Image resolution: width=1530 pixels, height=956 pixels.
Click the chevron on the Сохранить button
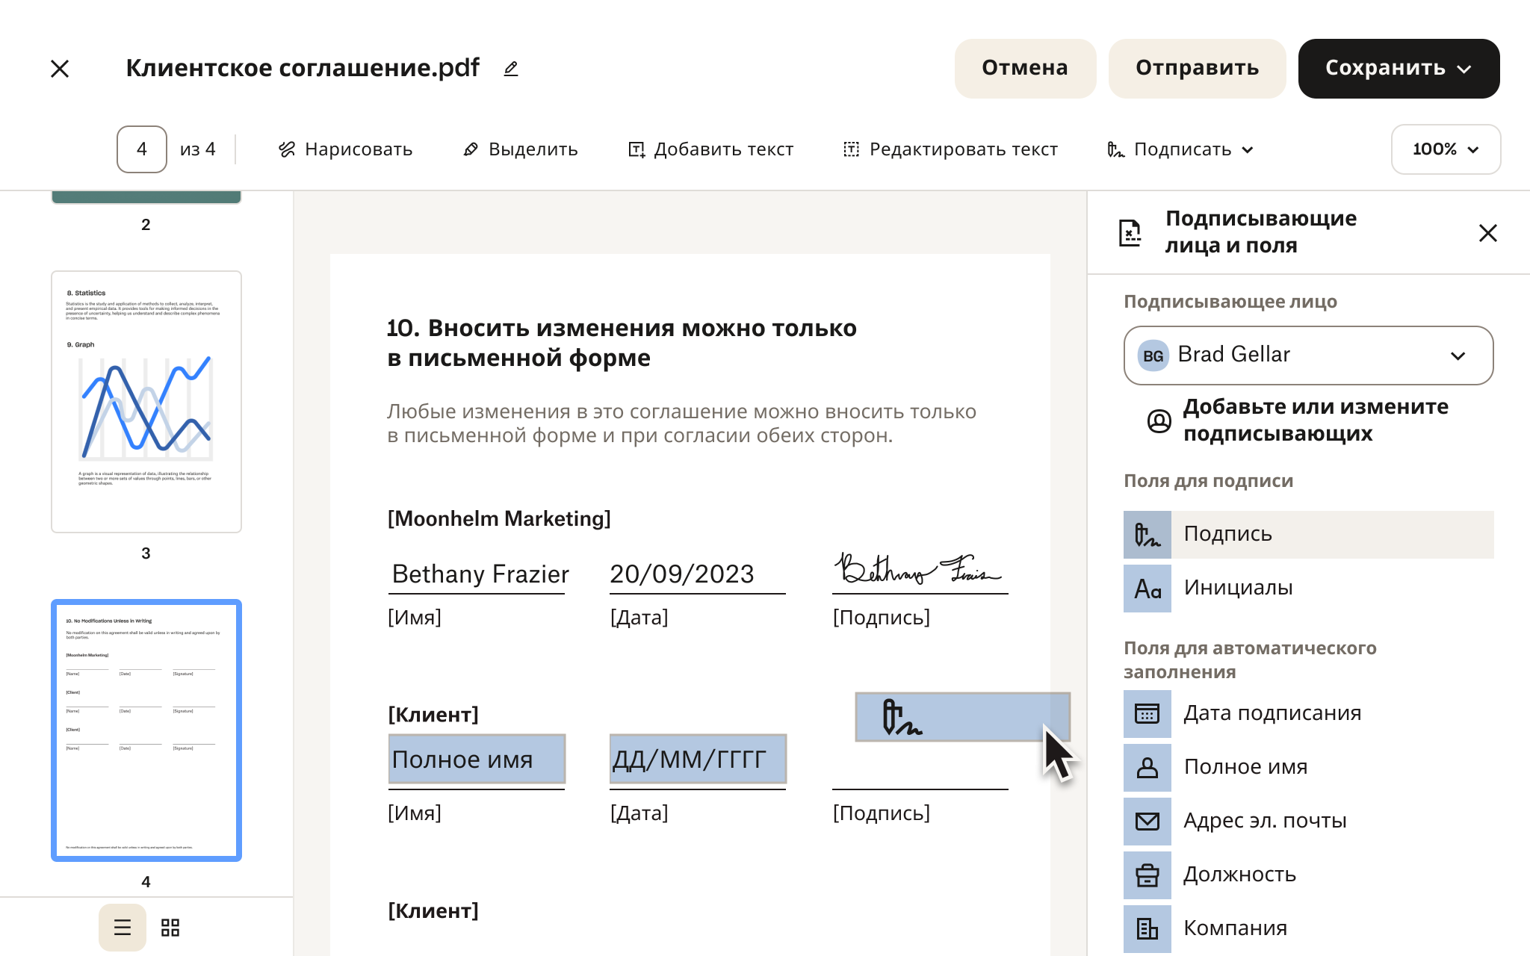1464,69
